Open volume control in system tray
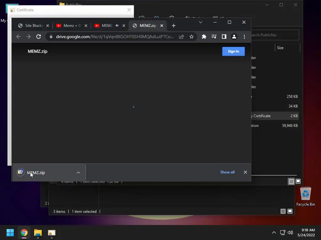This screenshot has width=321, height=240. [290, 232]
